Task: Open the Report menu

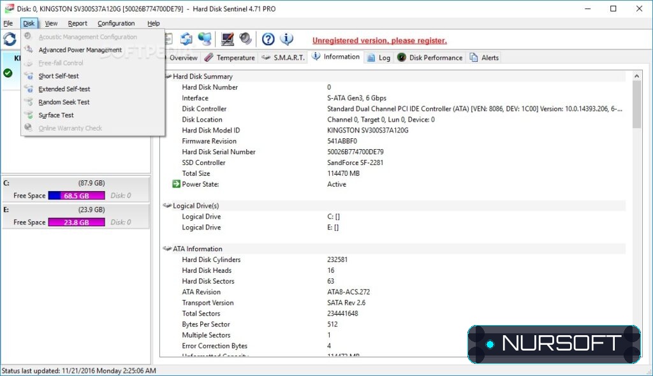Action: coord(77,24)
